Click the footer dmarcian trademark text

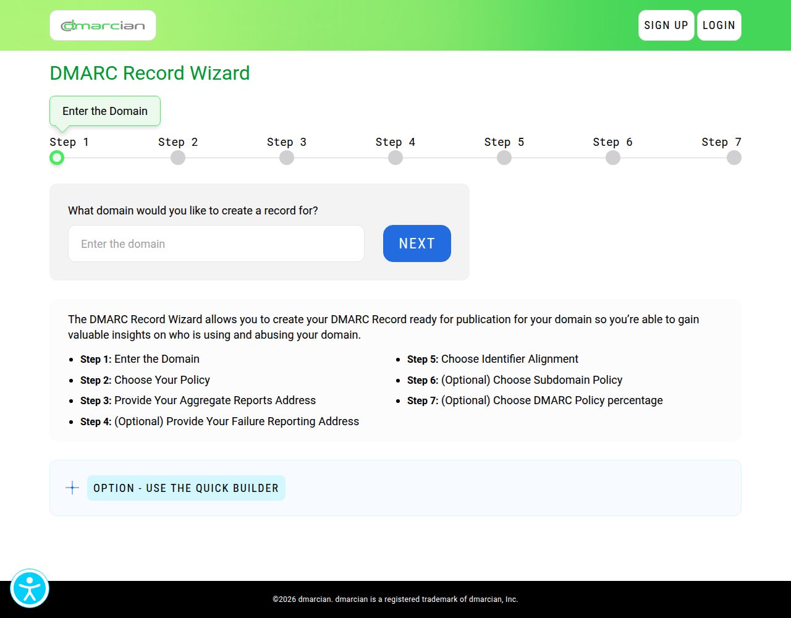point(395,599)
